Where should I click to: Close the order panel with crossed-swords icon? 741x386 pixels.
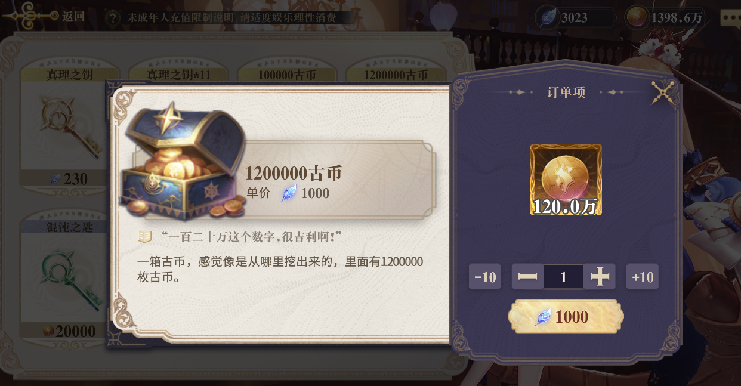(662, 93)
